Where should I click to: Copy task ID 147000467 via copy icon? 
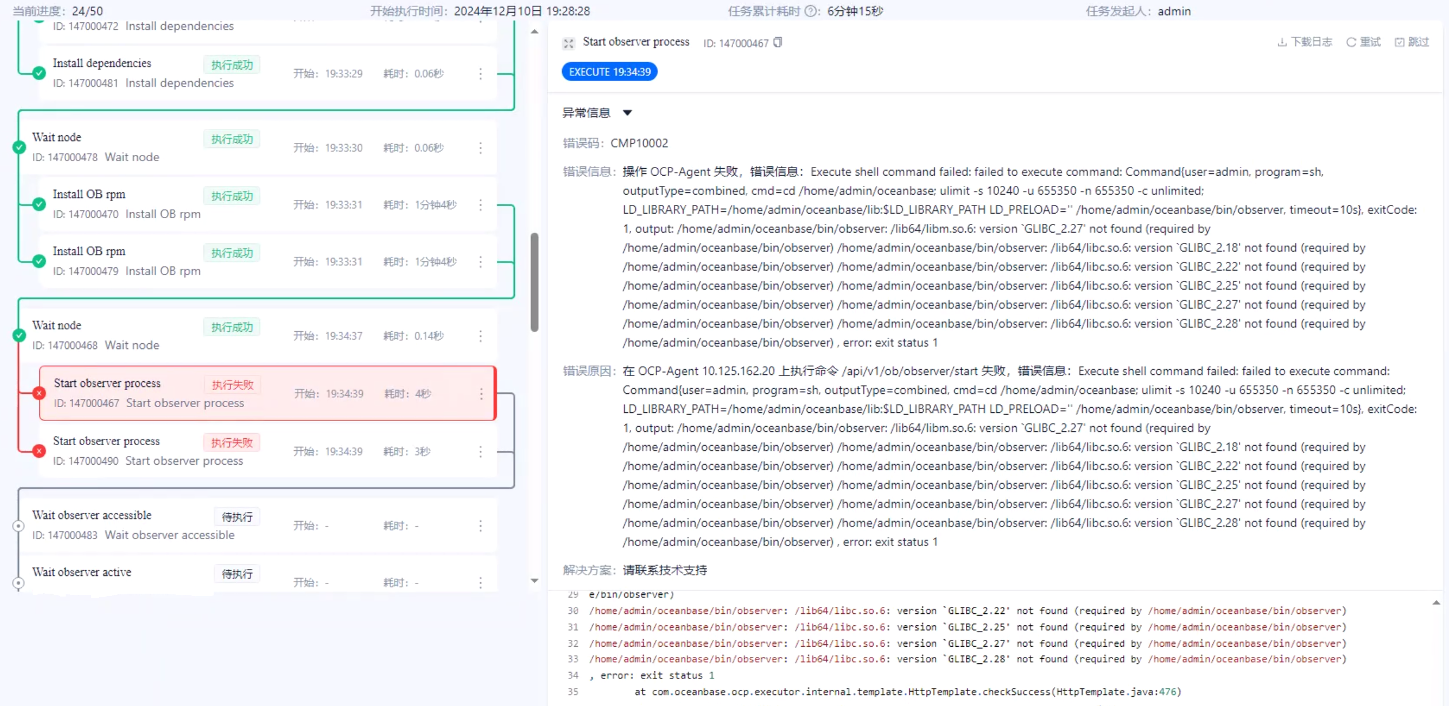[777, 42]
